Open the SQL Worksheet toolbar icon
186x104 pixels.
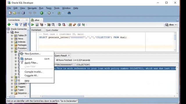point(59,13)
